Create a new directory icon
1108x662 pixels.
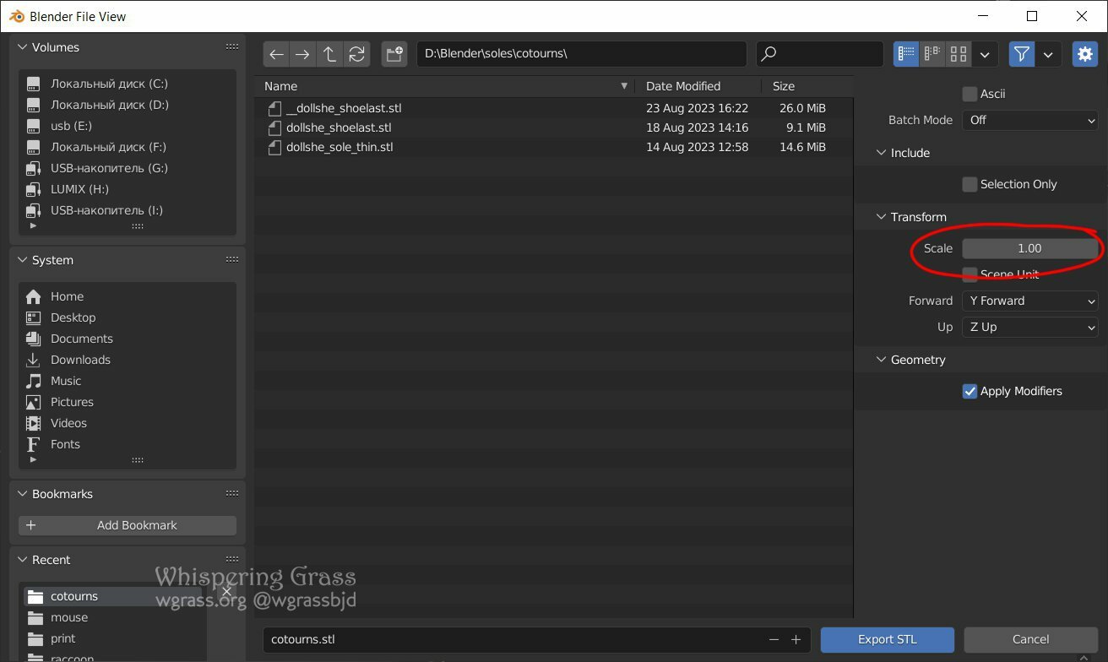click(394, 54)
